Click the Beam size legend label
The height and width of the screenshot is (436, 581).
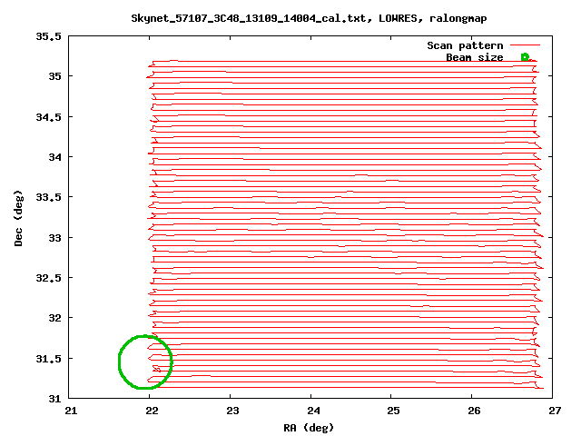pyautogui.click(x=474, y=57)
